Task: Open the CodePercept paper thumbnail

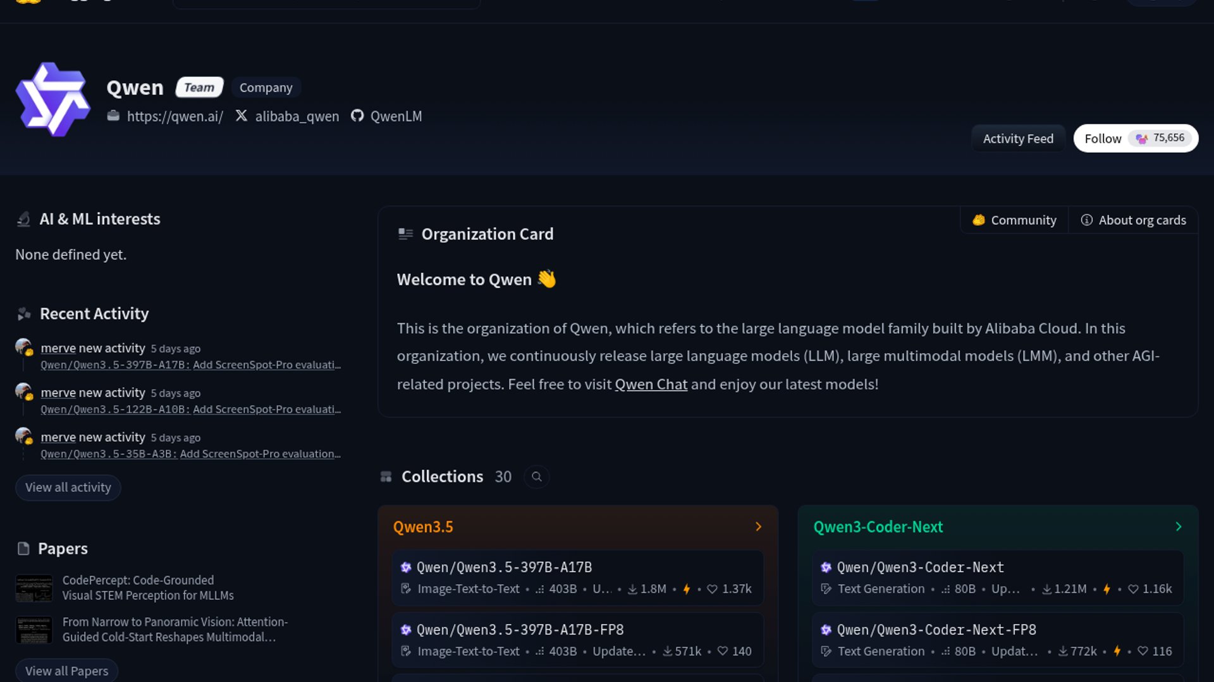Action: coord(34,588)
